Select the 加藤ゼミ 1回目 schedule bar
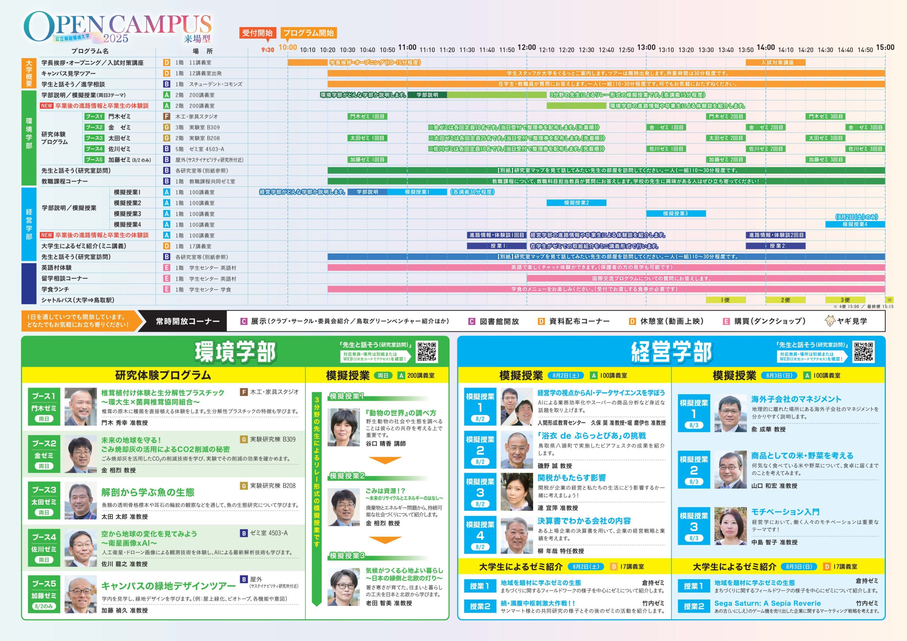 367,160
